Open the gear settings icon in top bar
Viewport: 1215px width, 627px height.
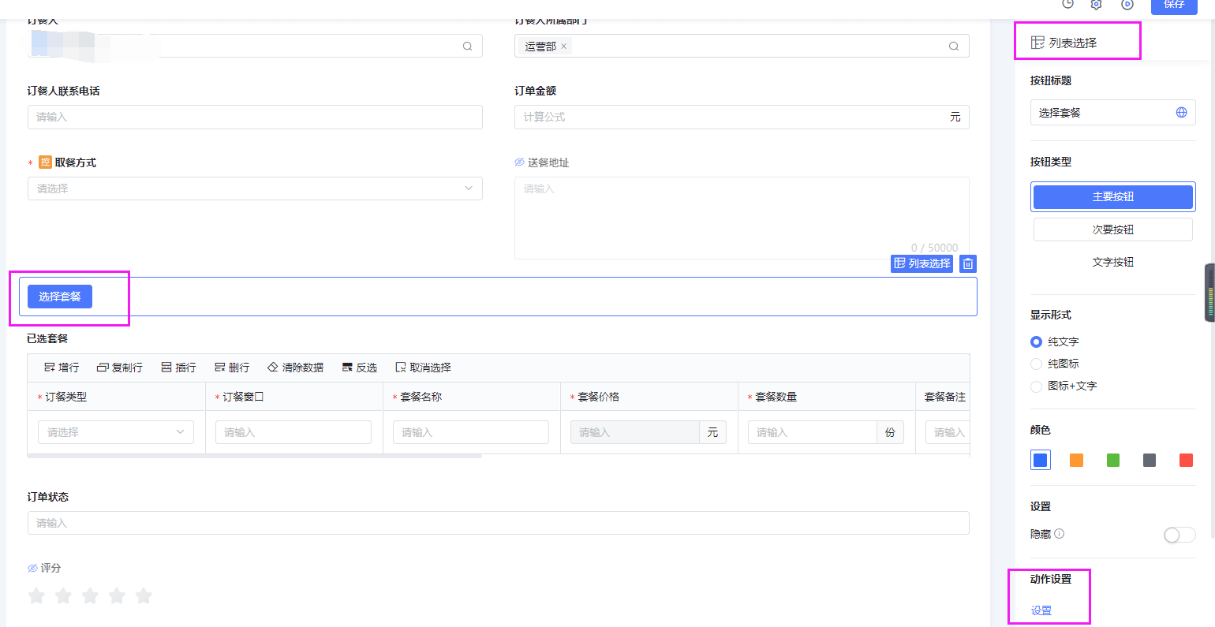[x=1096, y=4]
